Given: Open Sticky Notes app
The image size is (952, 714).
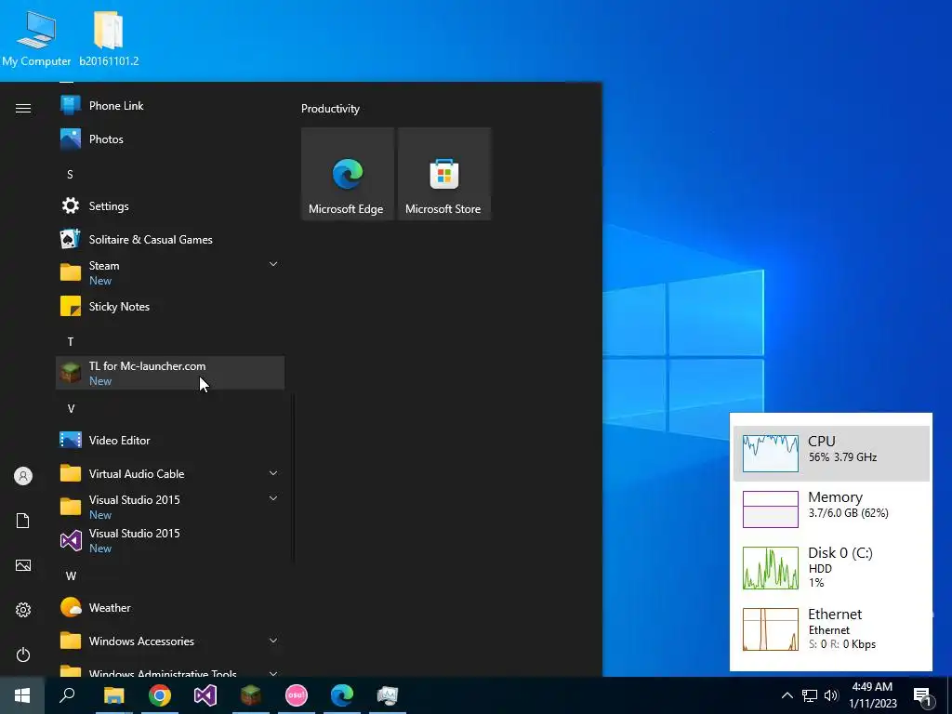Looking at the screenshot, I should pos(170,306).
